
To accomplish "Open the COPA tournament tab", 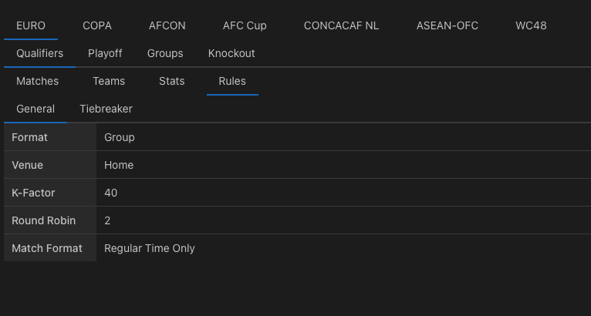I will pyautogui.click(x=97, y=25).
